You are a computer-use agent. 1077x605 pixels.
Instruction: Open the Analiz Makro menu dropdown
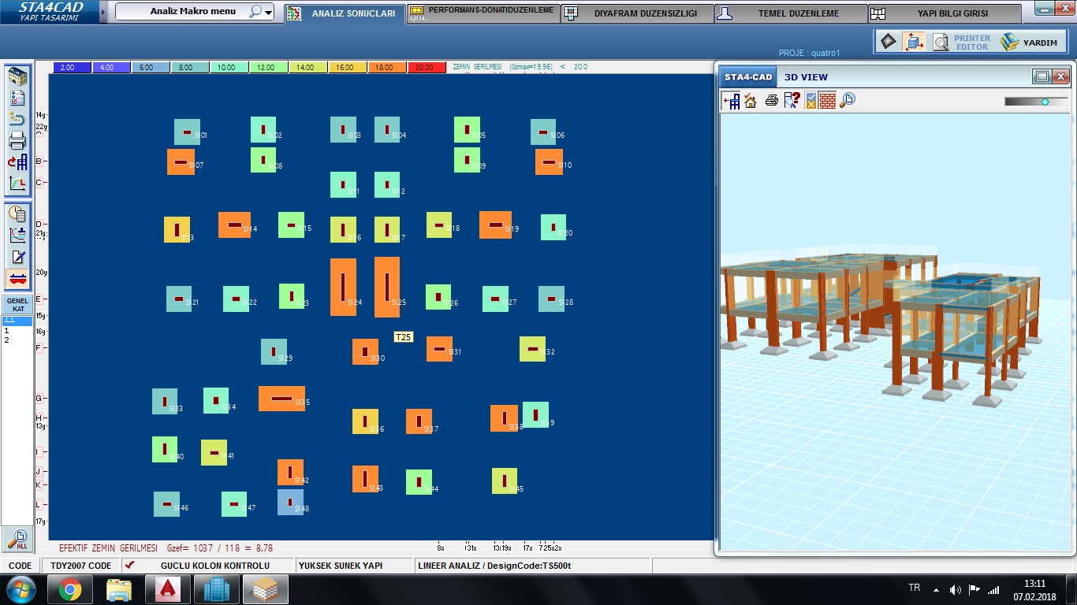point(269,13)
